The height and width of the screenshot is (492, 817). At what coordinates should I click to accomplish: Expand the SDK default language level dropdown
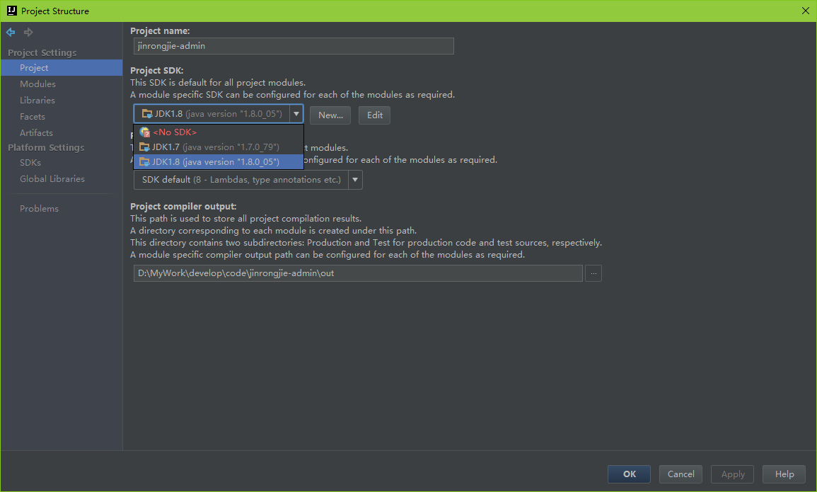pos(355,180)
